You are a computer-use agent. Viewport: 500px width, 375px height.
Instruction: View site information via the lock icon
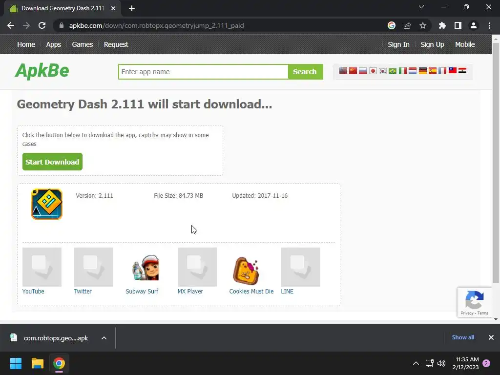click(62, 25)
